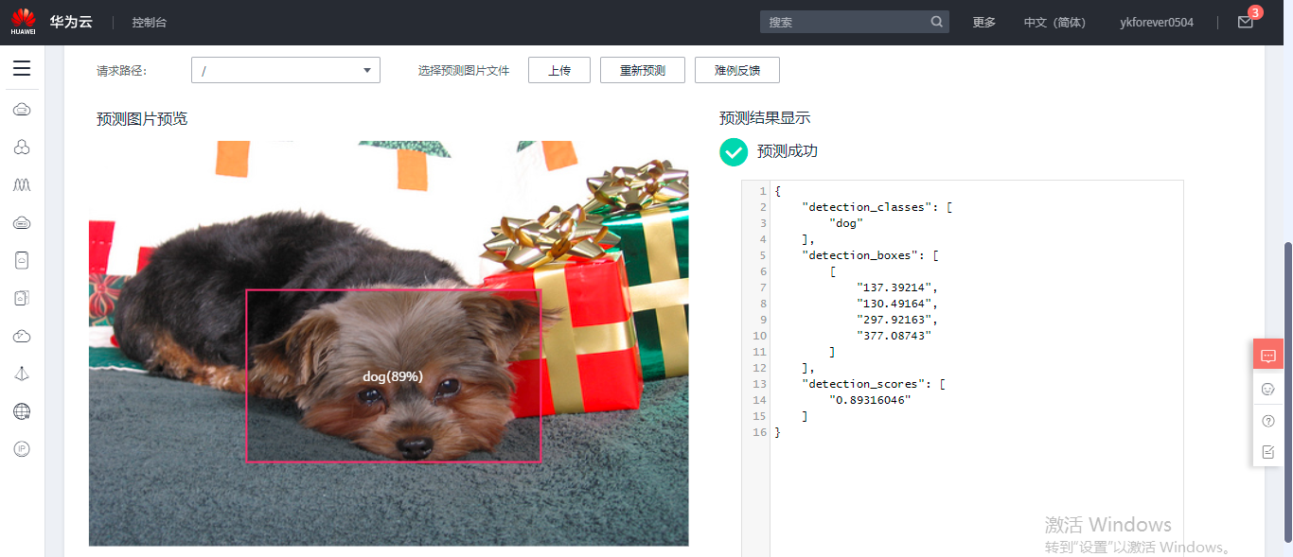1293x557 pixels.
Task: Open the 控制台 console menu
Action: (x=149, y=21)
